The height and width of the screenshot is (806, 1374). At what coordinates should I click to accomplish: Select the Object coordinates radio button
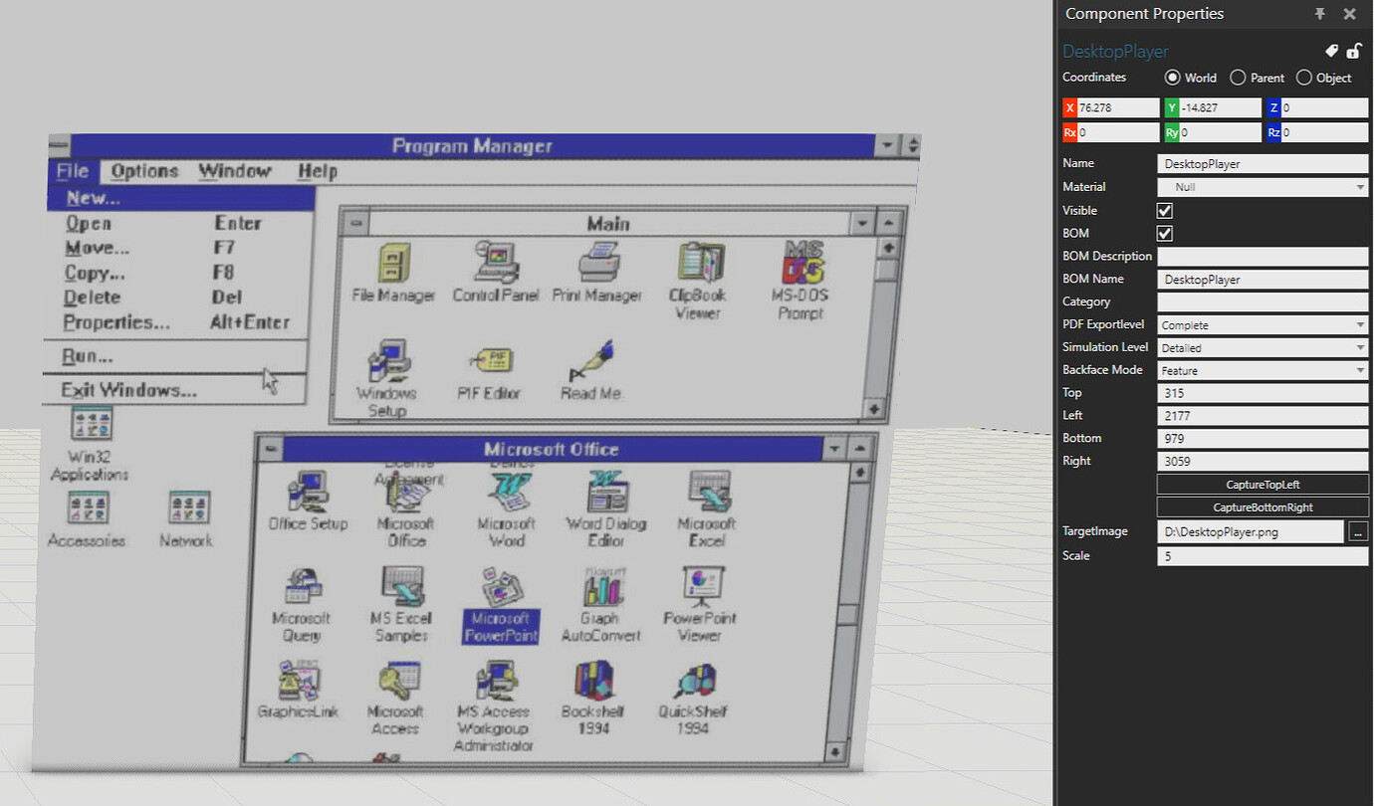1302,77
